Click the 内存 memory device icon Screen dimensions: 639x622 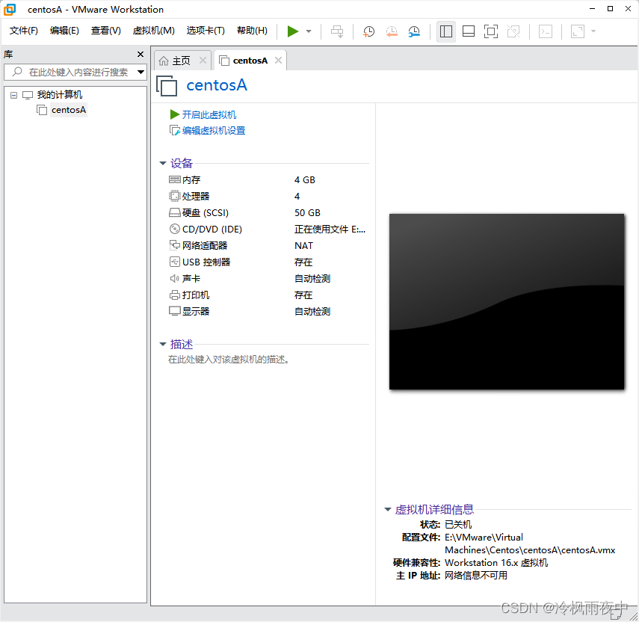tap(174, 179)
